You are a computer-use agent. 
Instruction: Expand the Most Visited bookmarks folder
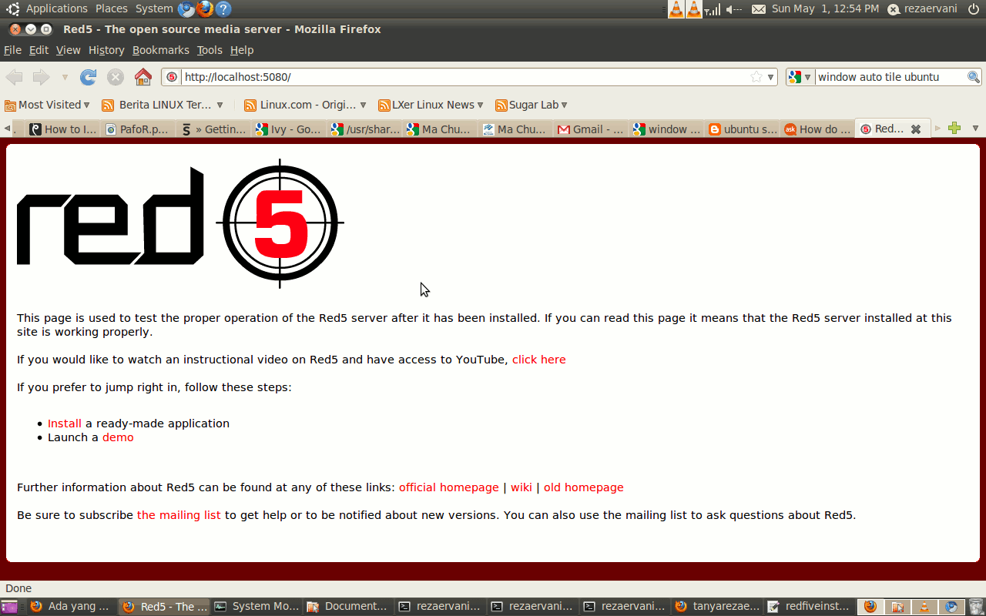click(48, 105)
